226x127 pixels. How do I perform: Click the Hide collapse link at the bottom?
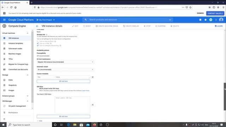pyautogui.click(x=40, y=121)
